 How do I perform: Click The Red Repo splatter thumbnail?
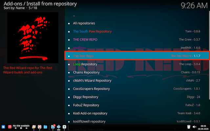click(x=33, y=38)
